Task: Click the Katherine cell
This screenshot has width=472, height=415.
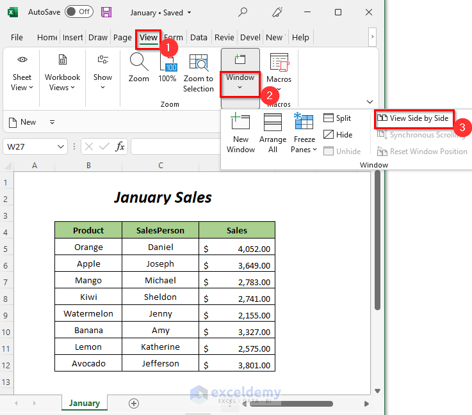Action: [x=160, y=347]
